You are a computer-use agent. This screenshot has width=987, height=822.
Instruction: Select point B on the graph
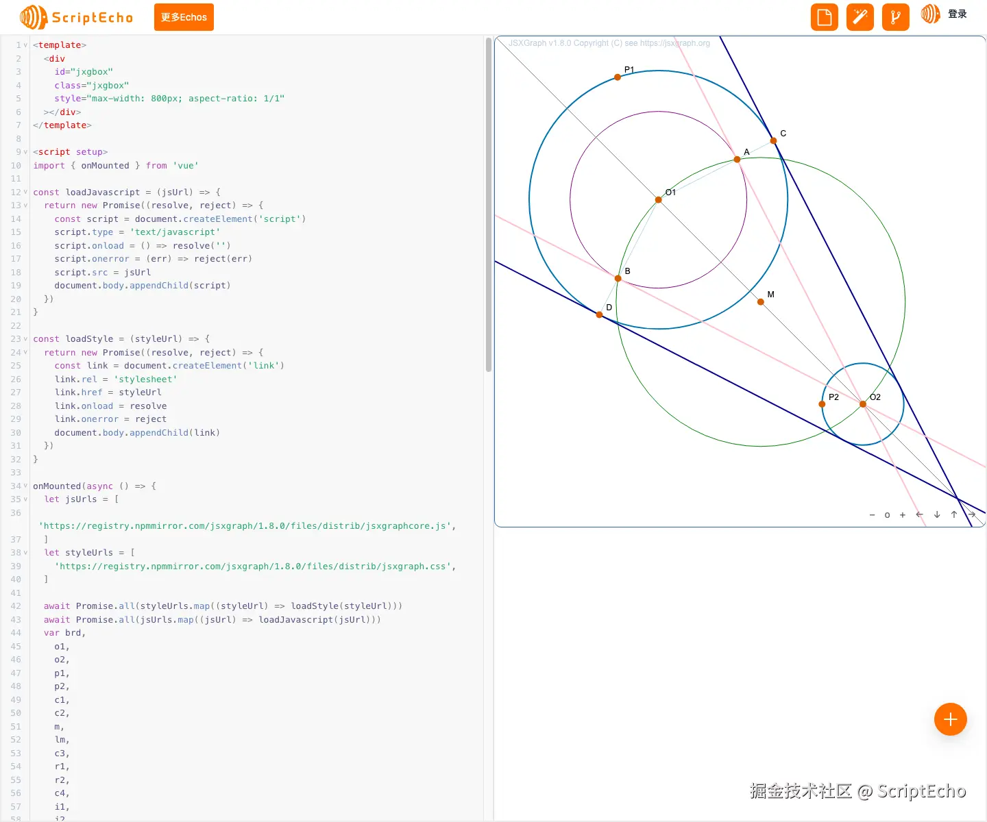pos(618,278)
